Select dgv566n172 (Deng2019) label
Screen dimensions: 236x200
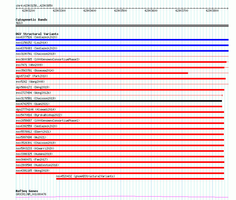click(33, 87)
